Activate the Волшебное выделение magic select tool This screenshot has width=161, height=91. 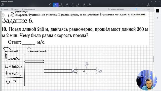(28, 9)
